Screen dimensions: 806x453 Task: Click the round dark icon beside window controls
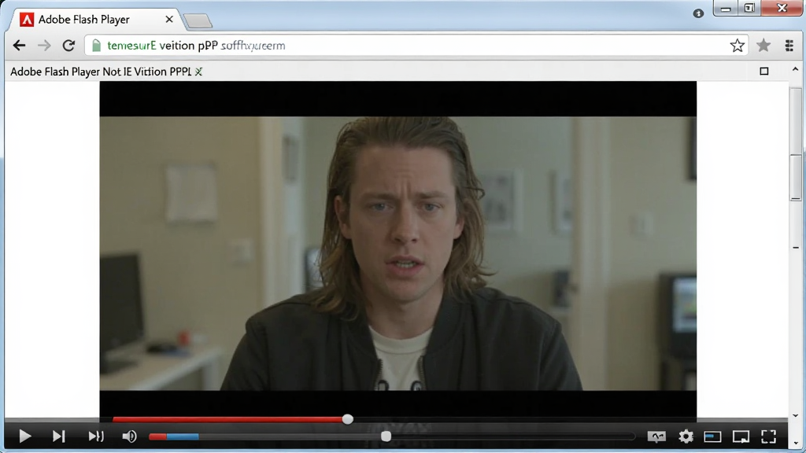pos(698,13)
